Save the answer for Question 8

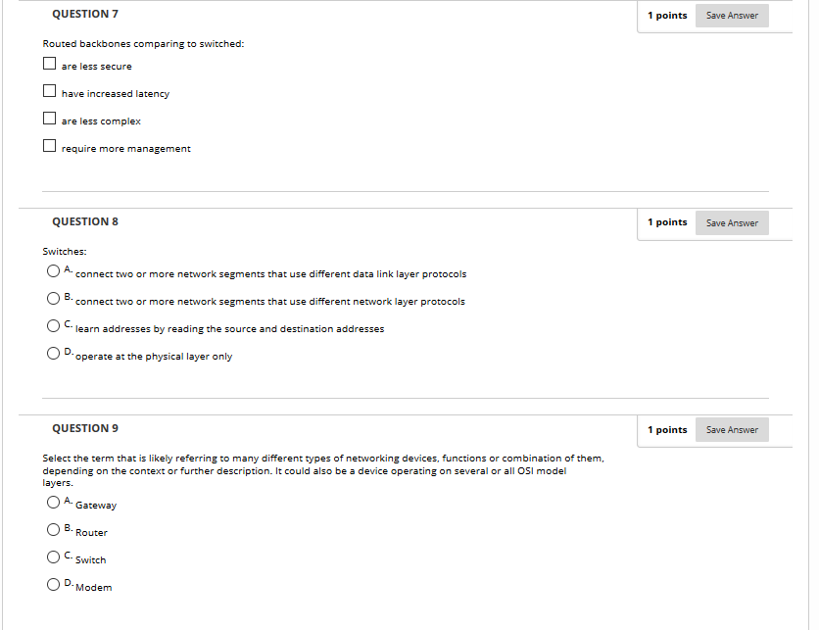(x=732, y=223)
